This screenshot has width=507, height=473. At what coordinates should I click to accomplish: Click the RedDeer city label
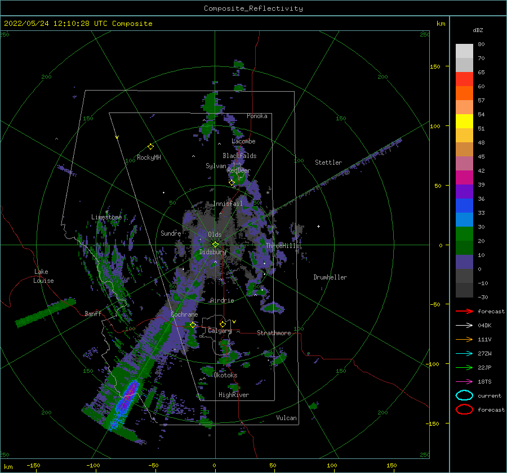point(239,170)
